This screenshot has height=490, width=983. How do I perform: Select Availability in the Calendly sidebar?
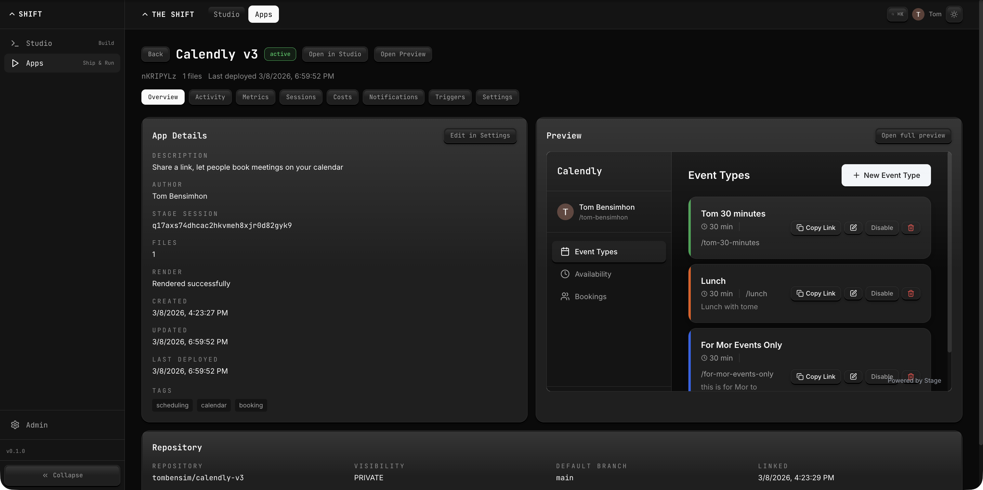pyautogui.click(x=593, y=274)
